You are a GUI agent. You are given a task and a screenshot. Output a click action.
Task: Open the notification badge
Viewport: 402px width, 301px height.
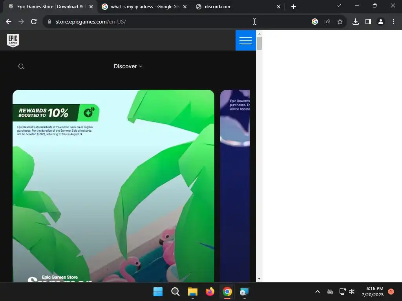[x=391, y=291]
